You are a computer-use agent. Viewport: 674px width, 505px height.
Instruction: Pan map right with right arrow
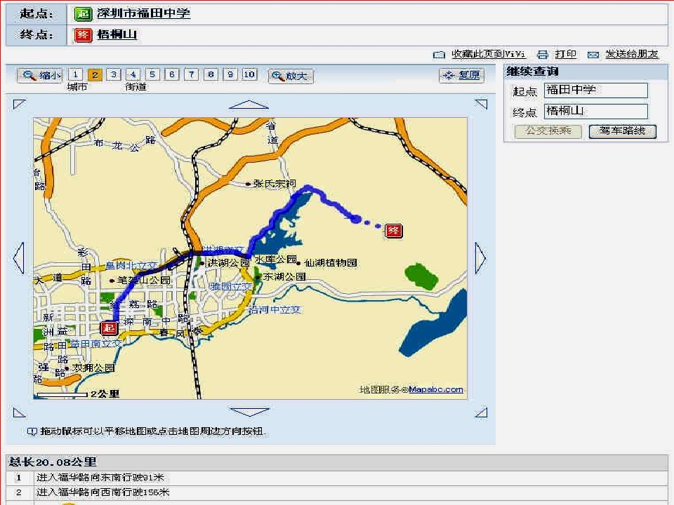480,257
